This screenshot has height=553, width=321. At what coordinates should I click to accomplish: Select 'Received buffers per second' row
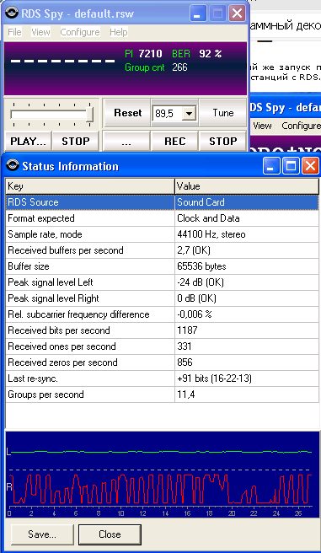pos(162,250)
